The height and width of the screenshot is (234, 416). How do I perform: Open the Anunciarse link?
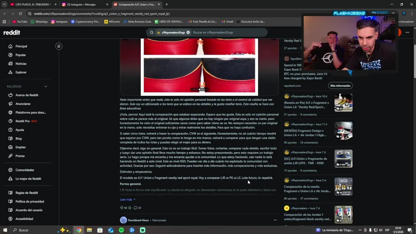[23, 104]
